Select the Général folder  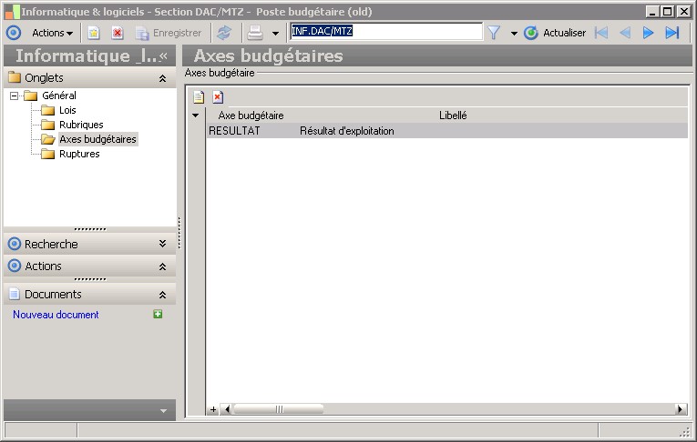click(x=58, y=95)
